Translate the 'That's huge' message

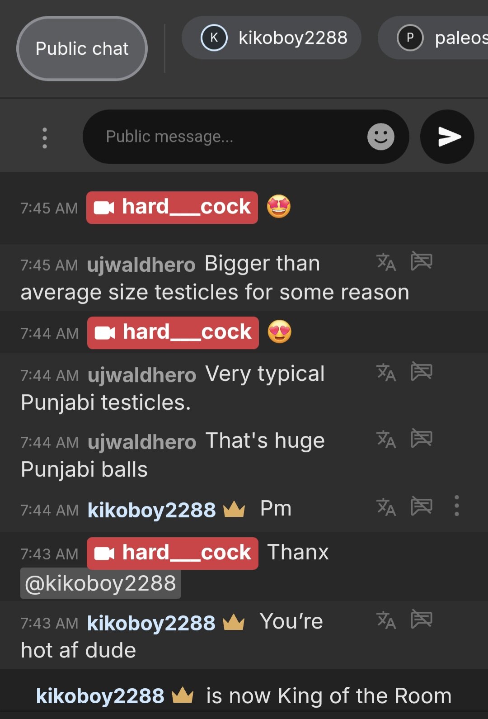tap(386, 439)
